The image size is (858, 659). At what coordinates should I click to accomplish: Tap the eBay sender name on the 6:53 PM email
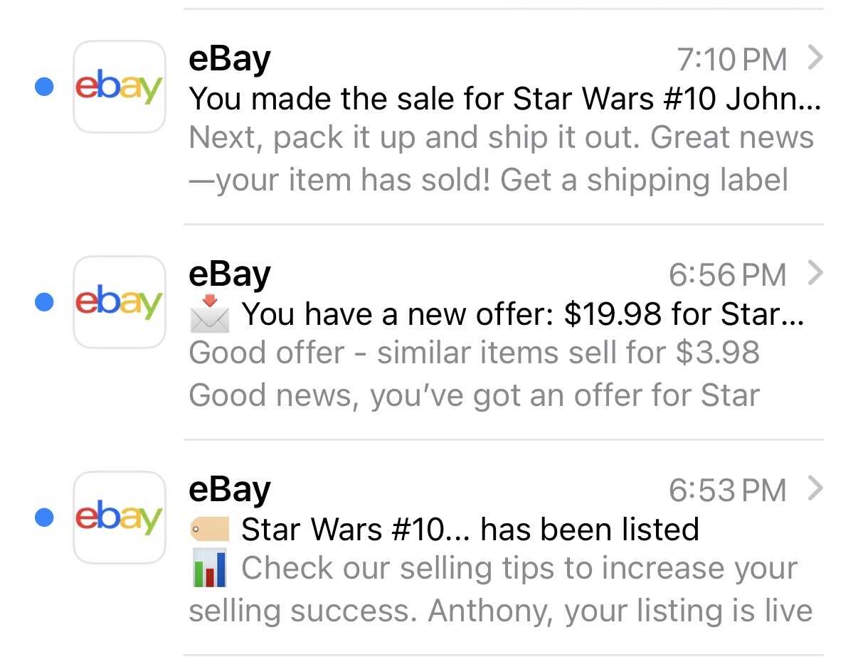coord(229,489)
